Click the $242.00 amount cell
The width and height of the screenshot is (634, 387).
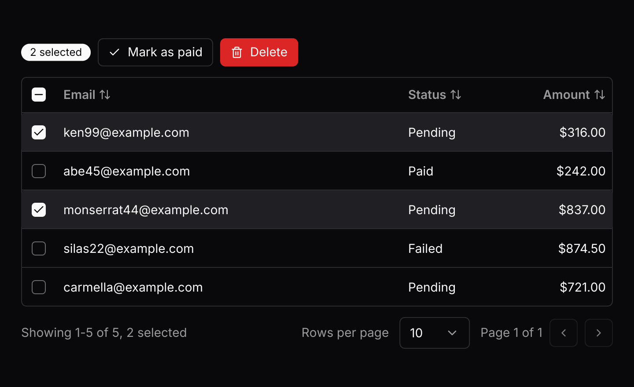coord(581,171)
